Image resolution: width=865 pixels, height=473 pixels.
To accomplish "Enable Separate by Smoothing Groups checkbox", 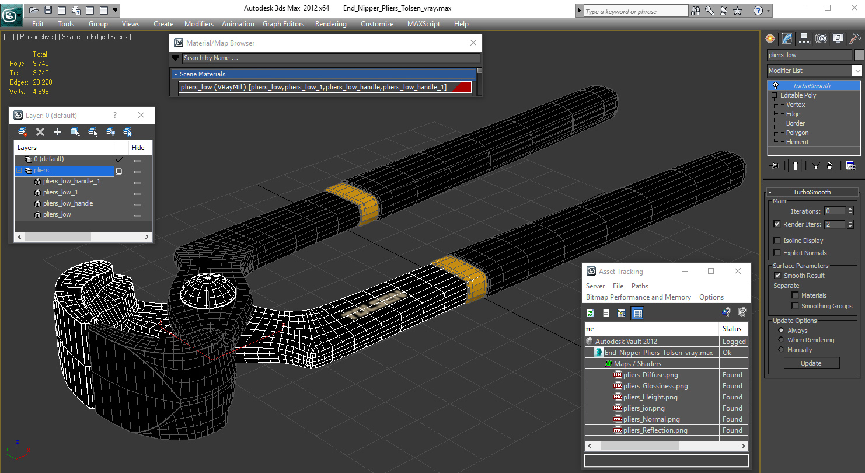I will coord(795,306).
